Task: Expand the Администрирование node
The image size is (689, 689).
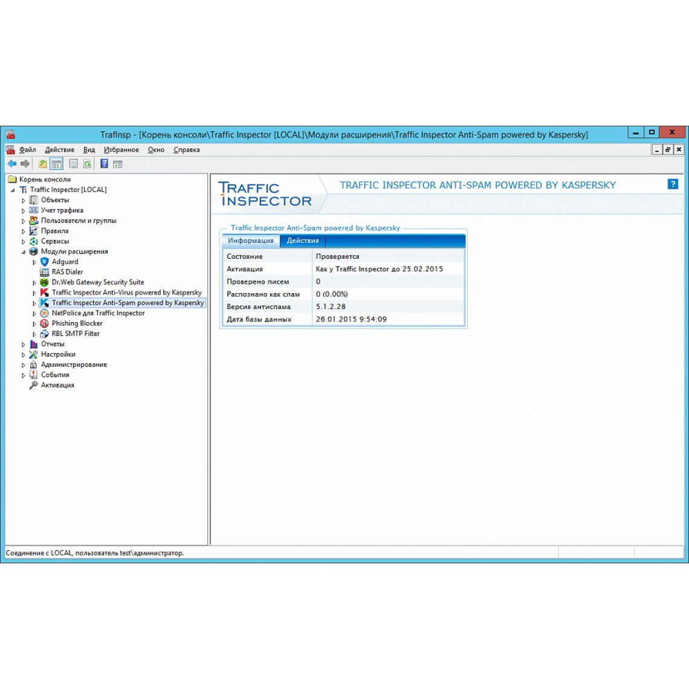Action: tap(24, 365)
